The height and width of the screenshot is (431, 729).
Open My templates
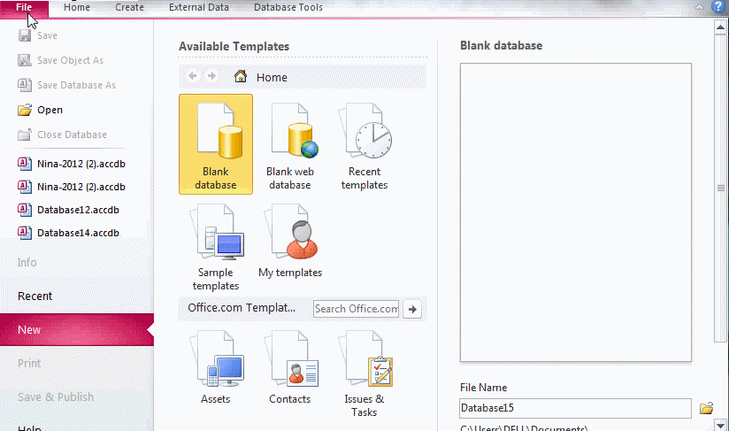pos(290,241)
